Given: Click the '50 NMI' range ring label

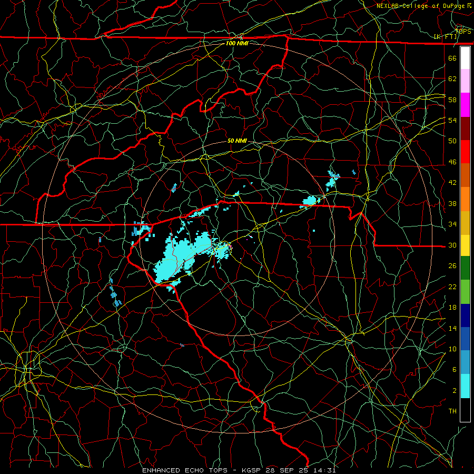Looking at the screenshot, I should pyautogui.click(x=237, y=141).
